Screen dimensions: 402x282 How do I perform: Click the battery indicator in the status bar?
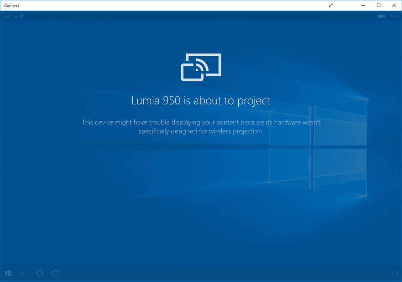click(381, 16)
